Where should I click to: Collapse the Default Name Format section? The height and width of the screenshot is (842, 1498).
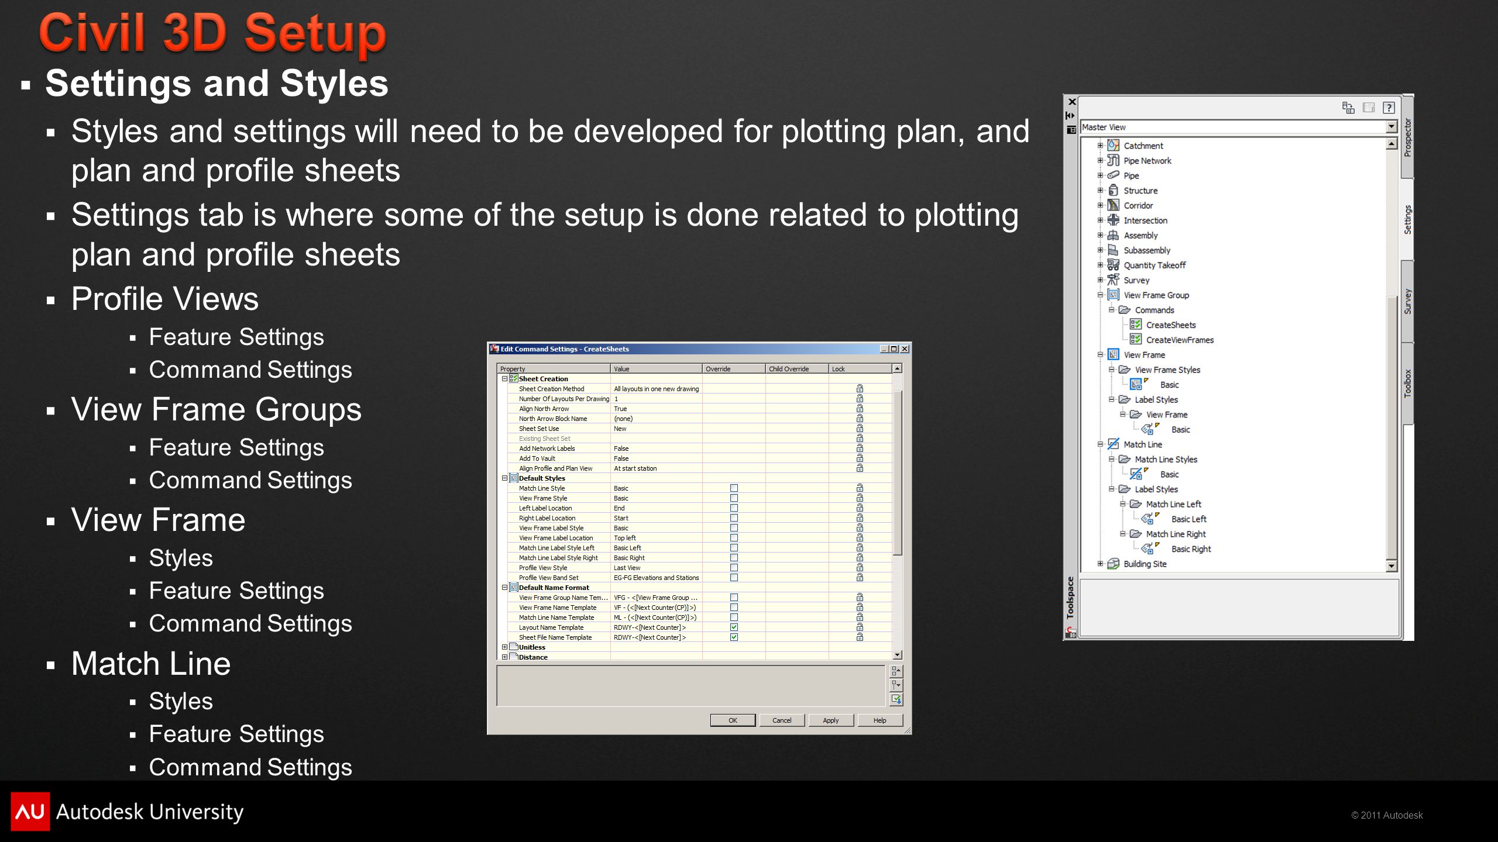click(504, 587)
